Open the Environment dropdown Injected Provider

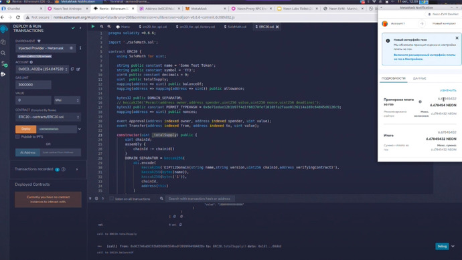click(46, 48)
